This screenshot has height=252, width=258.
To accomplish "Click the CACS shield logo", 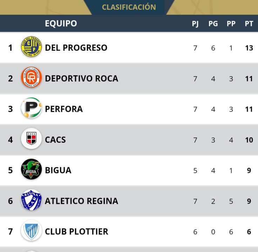I will tap(32, 139).
